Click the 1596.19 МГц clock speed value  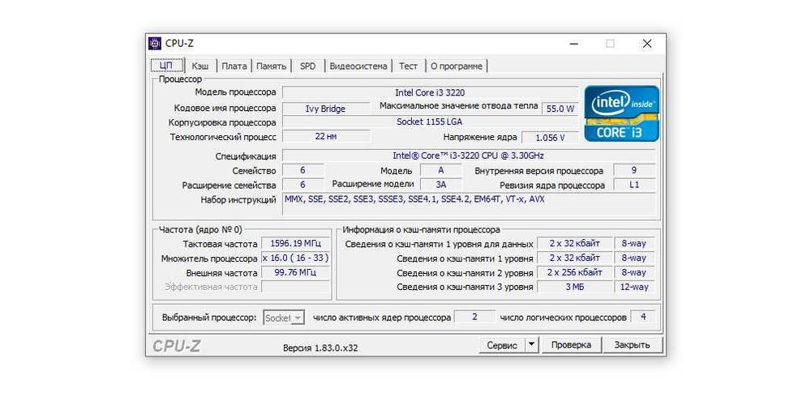tap(295, 243)
